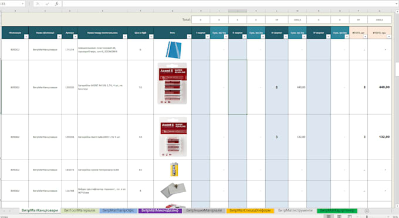This screenshot has width=399, height=218.
Task: Click the vertical scrollbar down arrow
Action: click(x=397, y=206)
